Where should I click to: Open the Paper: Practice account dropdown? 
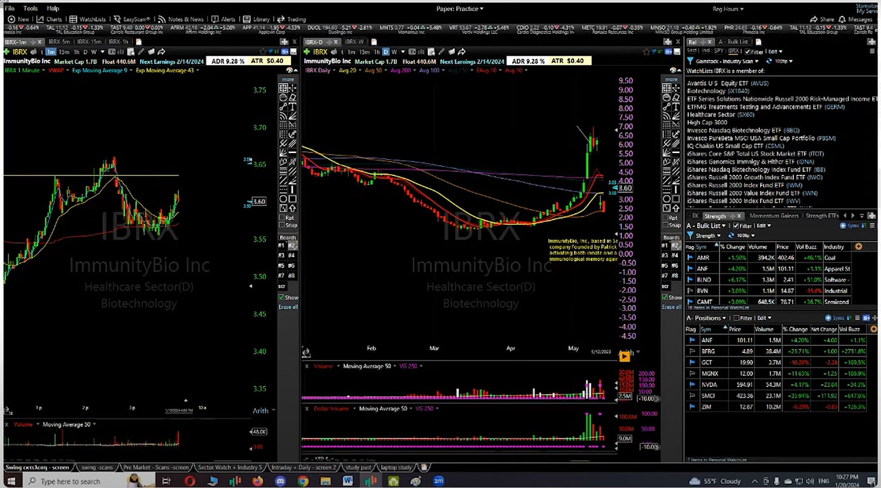point(460,8)
